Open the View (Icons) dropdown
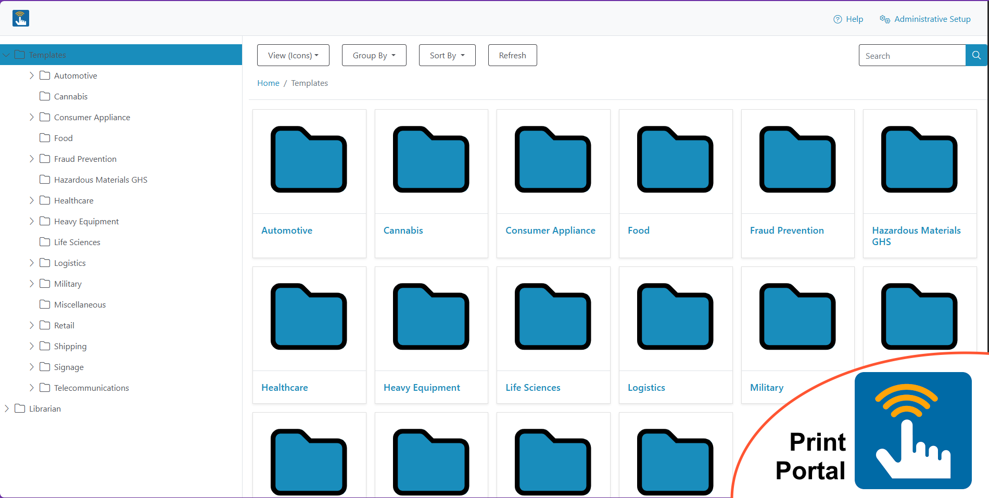Screen dimensions: 989x498 293,55
